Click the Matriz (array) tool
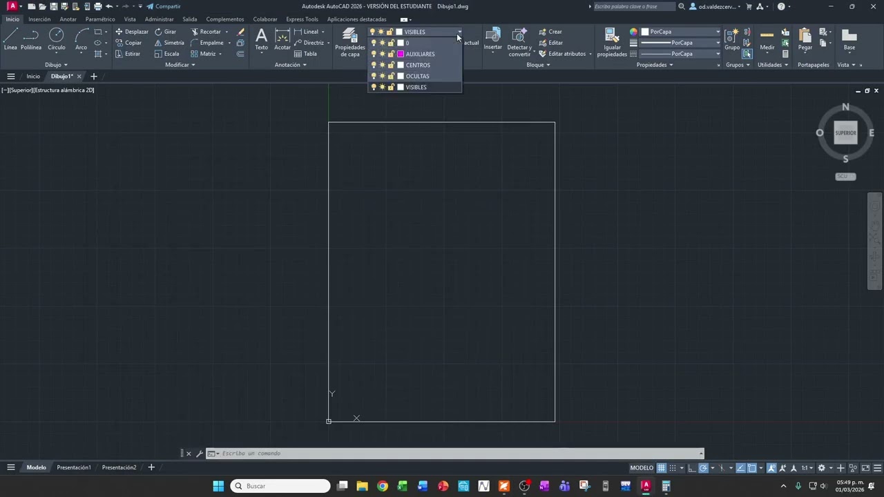Image resolution: width=884 pixels, height=497 pixels. (204, 54)
